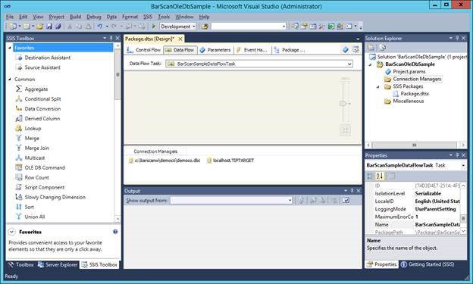Image resolution: width=473 pixels, height=284 pixels.
Task: Click the Toolbox icon in main toolbar
Action: pyautogui.click(x=322, y=27)
